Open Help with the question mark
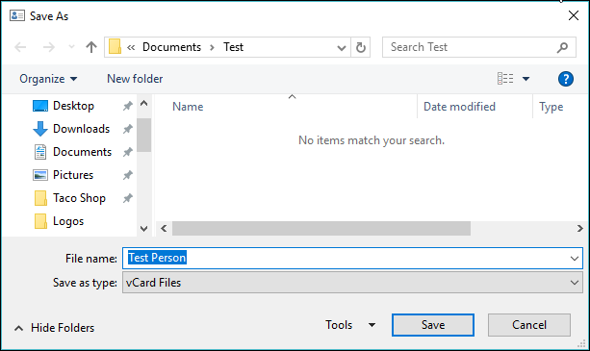 point(566,79)
